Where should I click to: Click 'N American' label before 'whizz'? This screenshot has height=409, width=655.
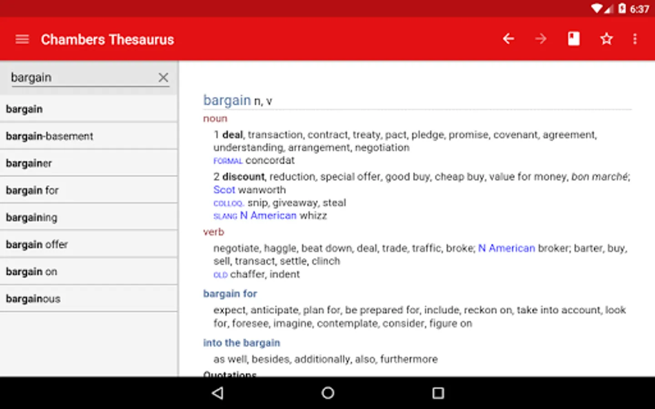coord(268,215)
